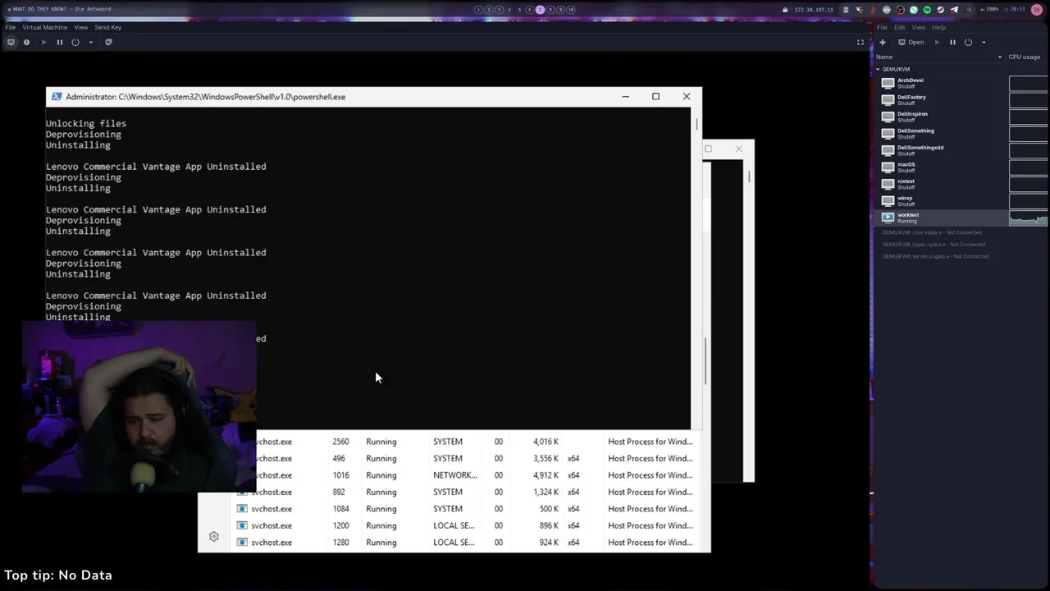Click the Open button in VM Manager
The width and height of the screenshot is (1050, 591).
point(911,42)
